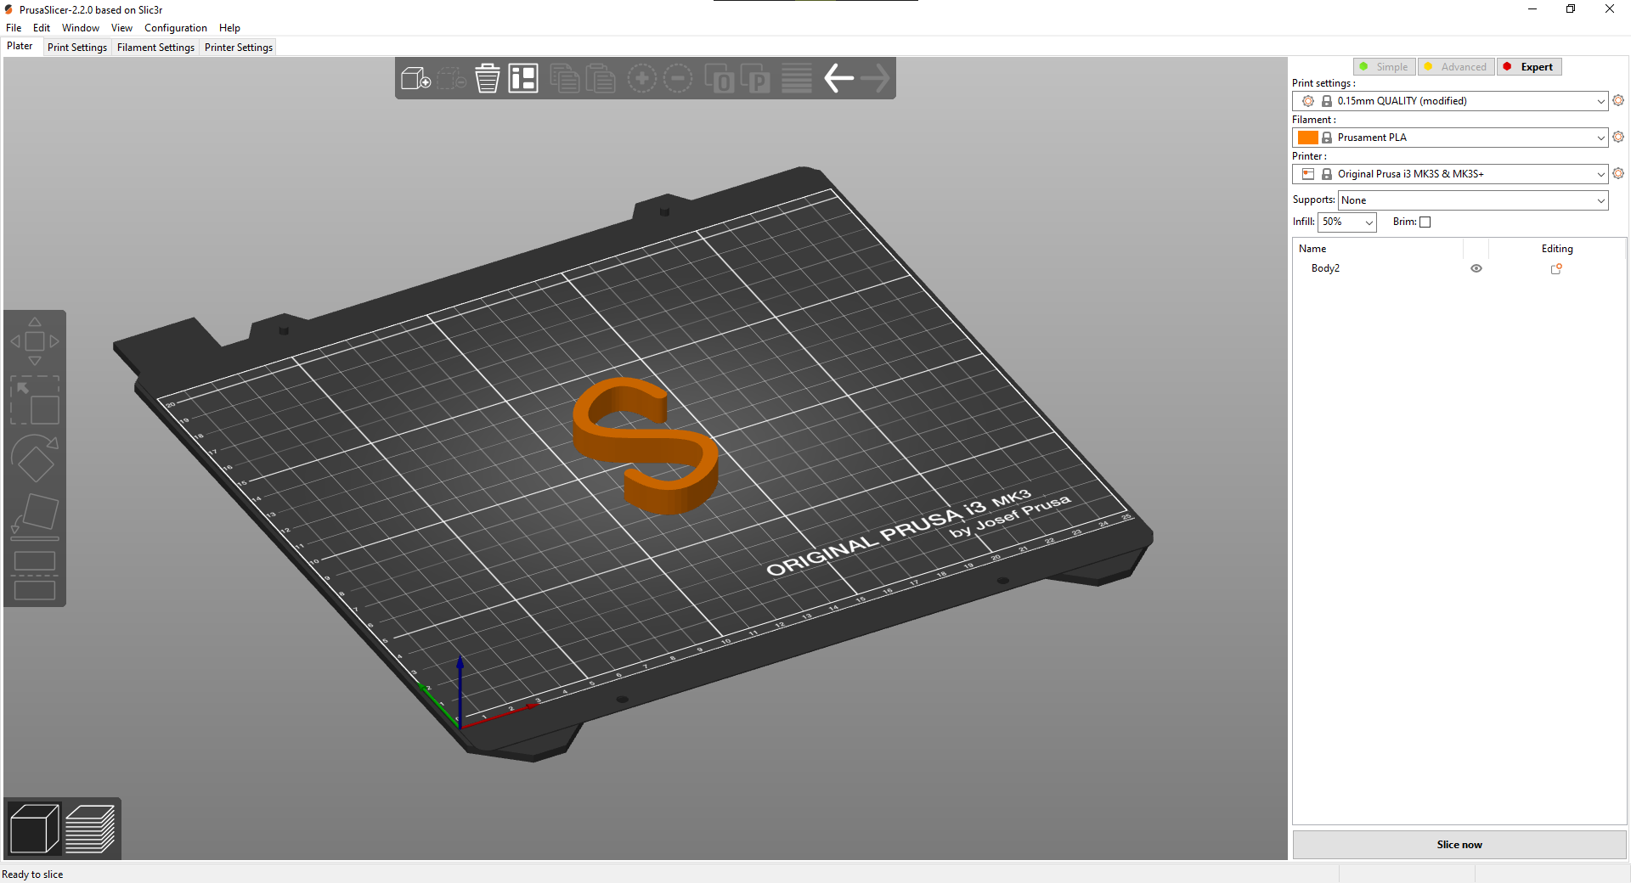Select Body2 in the object list

[x=1325, y=268]
